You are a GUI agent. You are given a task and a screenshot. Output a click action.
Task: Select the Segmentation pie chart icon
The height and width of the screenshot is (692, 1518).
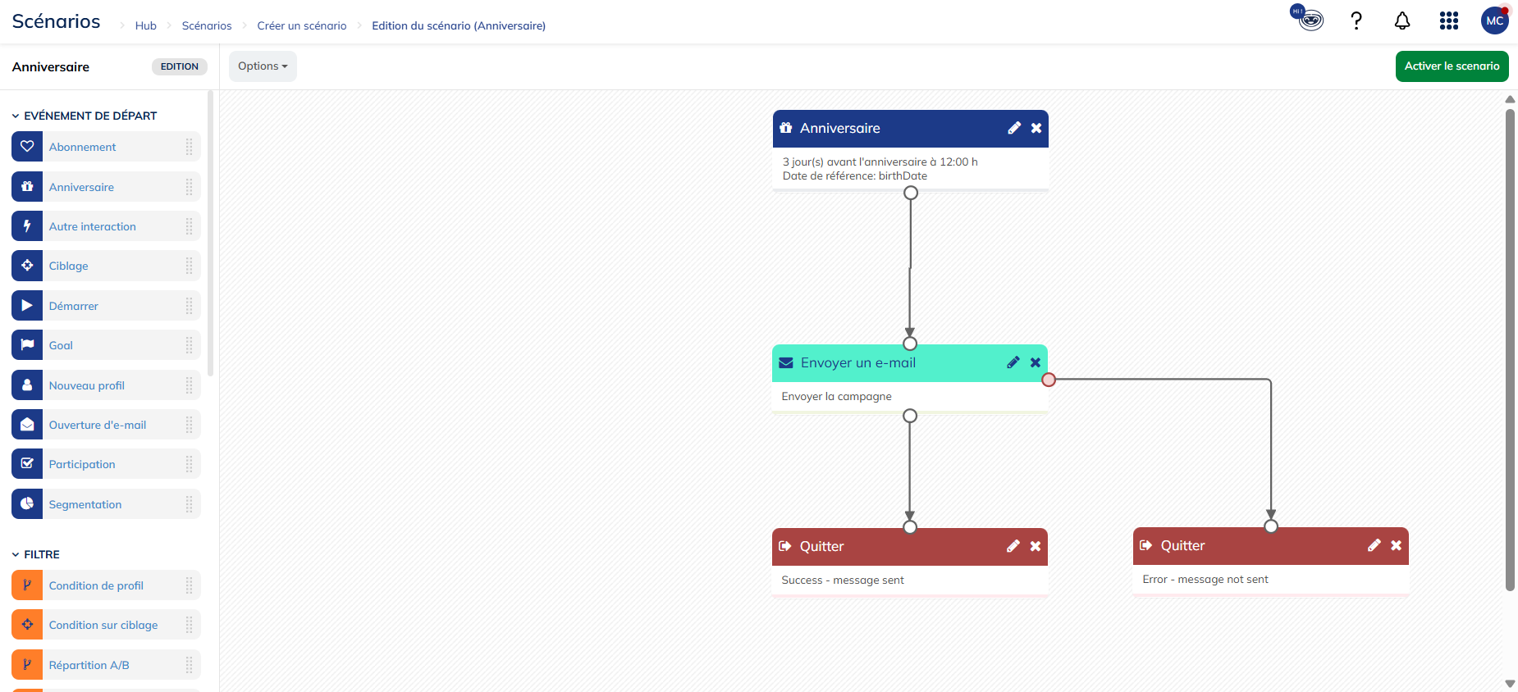(x=27, y=504)
